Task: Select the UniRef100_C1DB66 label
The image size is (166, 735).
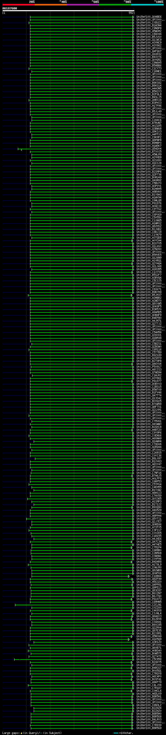Action: click(x=149, y=576)
